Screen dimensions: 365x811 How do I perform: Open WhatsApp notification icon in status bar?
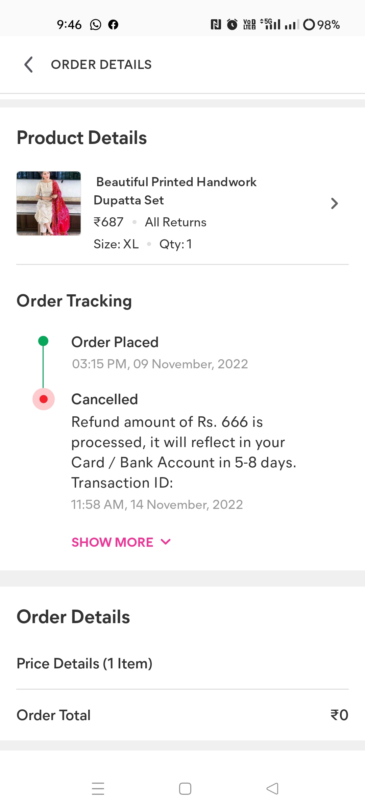(x=96, y=25)
